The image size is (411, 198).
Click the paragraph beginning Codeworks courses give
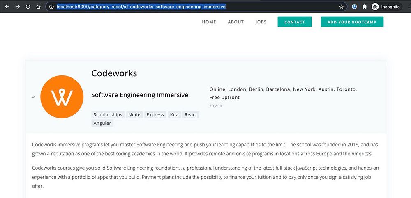pos(205,177)
